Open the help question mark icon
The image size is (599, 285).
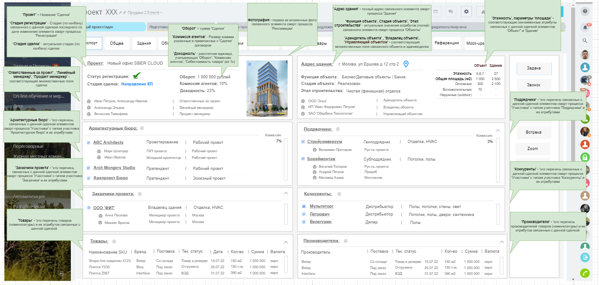click(x=585, y=12)
